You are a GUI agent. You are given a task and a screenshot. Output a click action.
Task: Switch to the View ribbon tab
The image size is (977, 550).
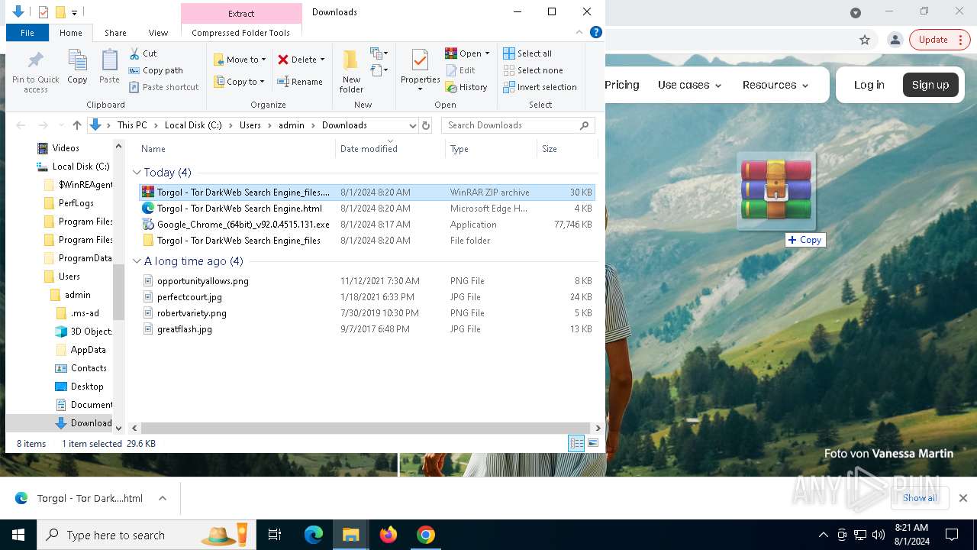[158, 33]
